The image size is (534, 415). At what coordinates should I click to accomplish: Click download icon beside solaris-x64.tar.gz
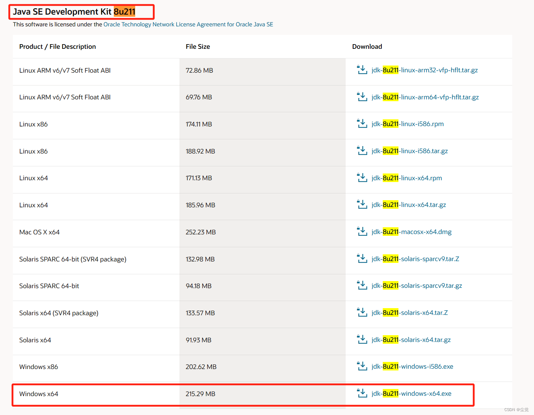tap(362, 339)
